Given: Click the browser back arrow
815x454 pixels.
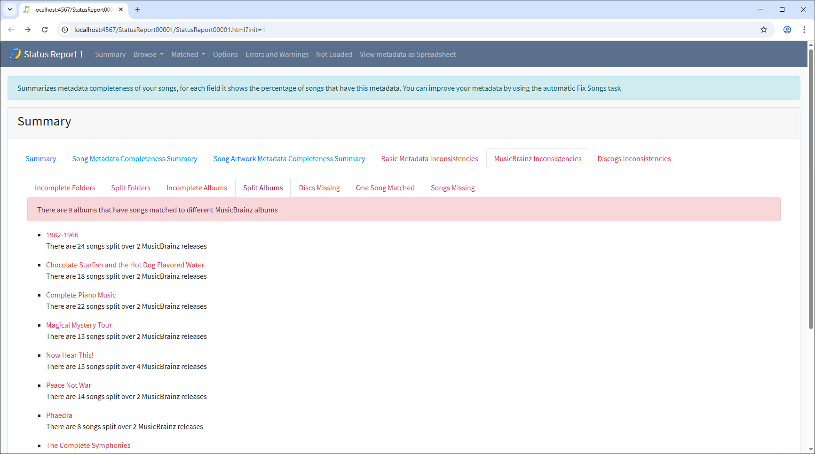Looking at the screenshot, I should coord(11,30).
